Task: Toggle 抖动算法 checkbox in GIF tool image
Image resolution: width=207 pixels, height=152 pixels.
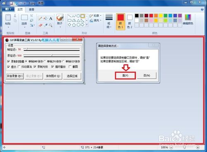Action: point(19,66)
